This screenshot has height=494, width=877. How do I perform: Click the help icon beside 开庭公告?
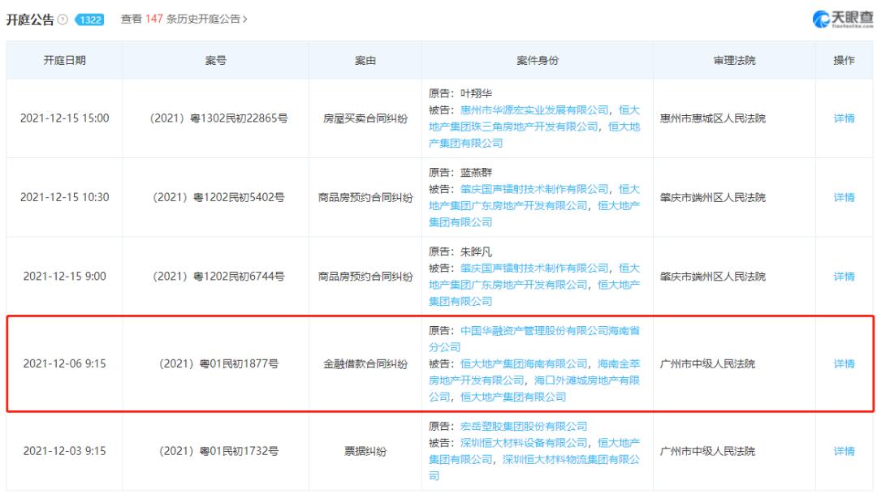pos(63,19)
